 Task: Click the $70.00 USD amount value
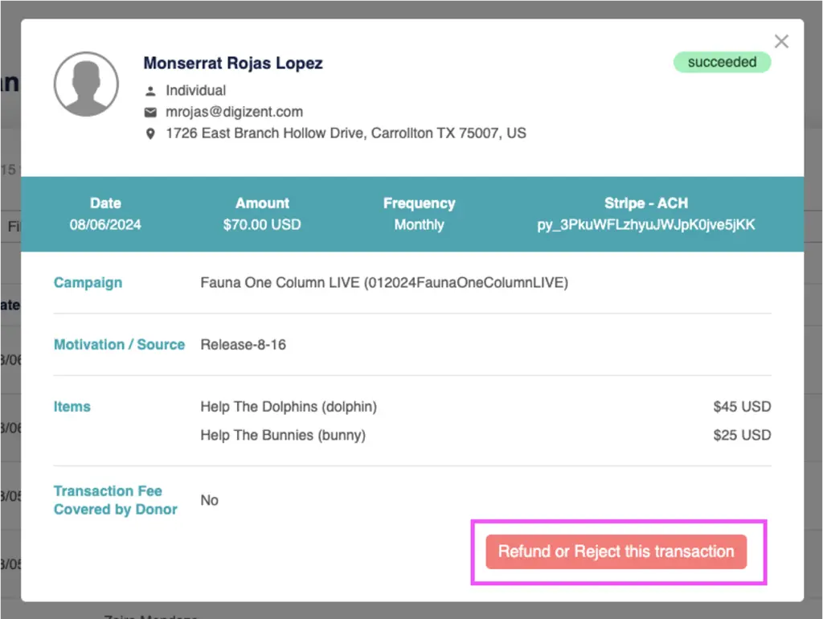(x=262, y=225)
